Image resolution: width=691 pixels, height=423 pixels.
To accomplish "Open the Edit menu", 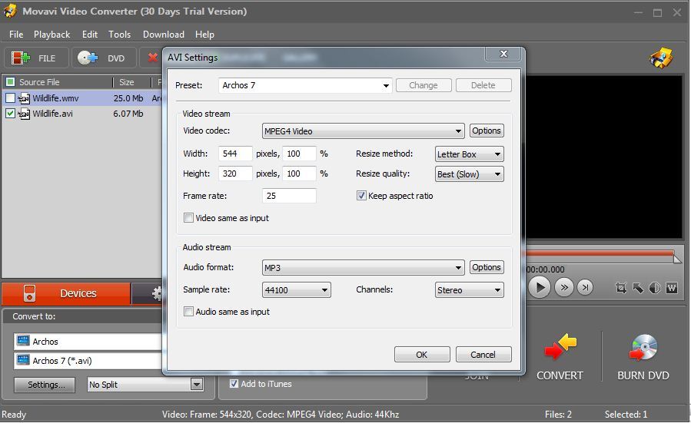I will pos(90,35).
